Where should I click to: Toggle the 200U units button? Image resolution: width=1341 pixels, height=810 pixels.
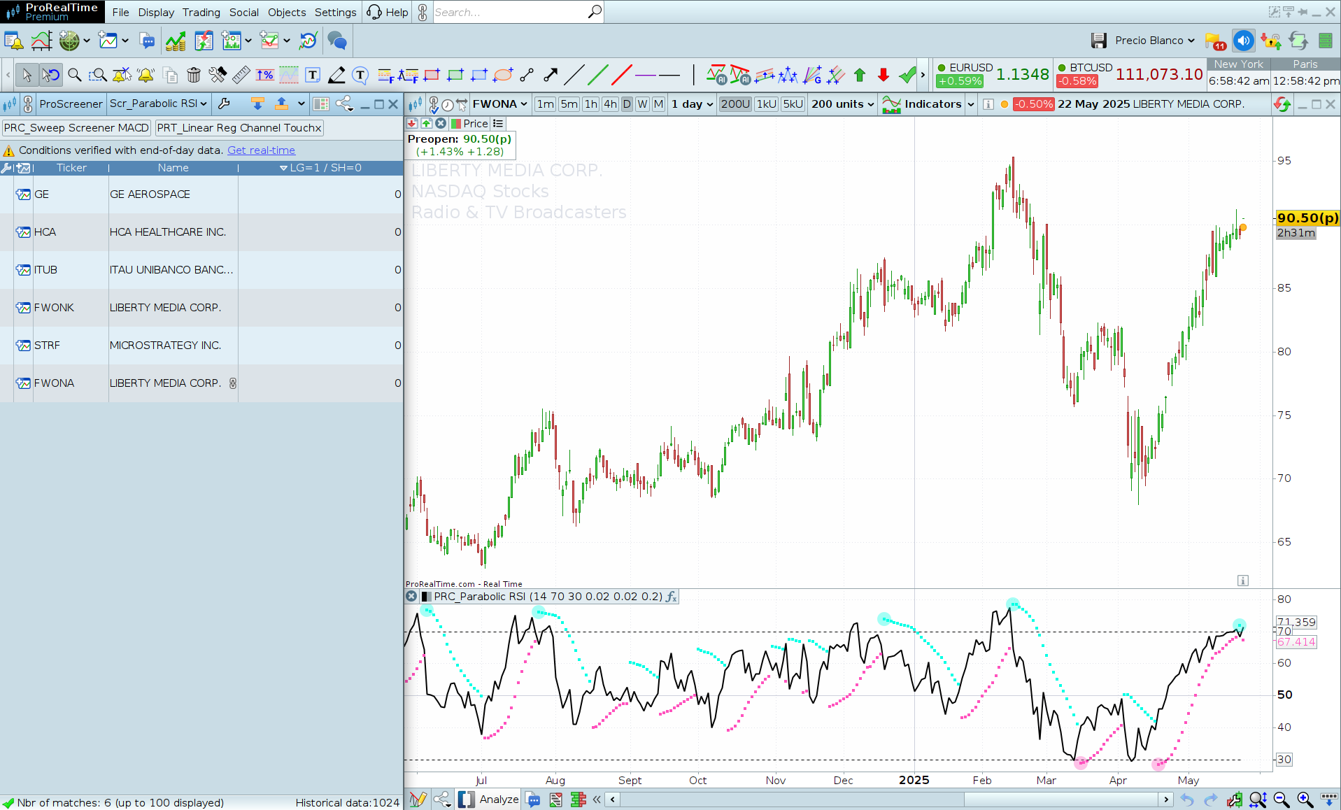(735, 104)
